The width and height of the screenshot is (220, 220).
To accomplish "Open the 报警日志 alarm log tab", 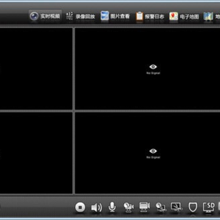I will (x=150, y=16).
